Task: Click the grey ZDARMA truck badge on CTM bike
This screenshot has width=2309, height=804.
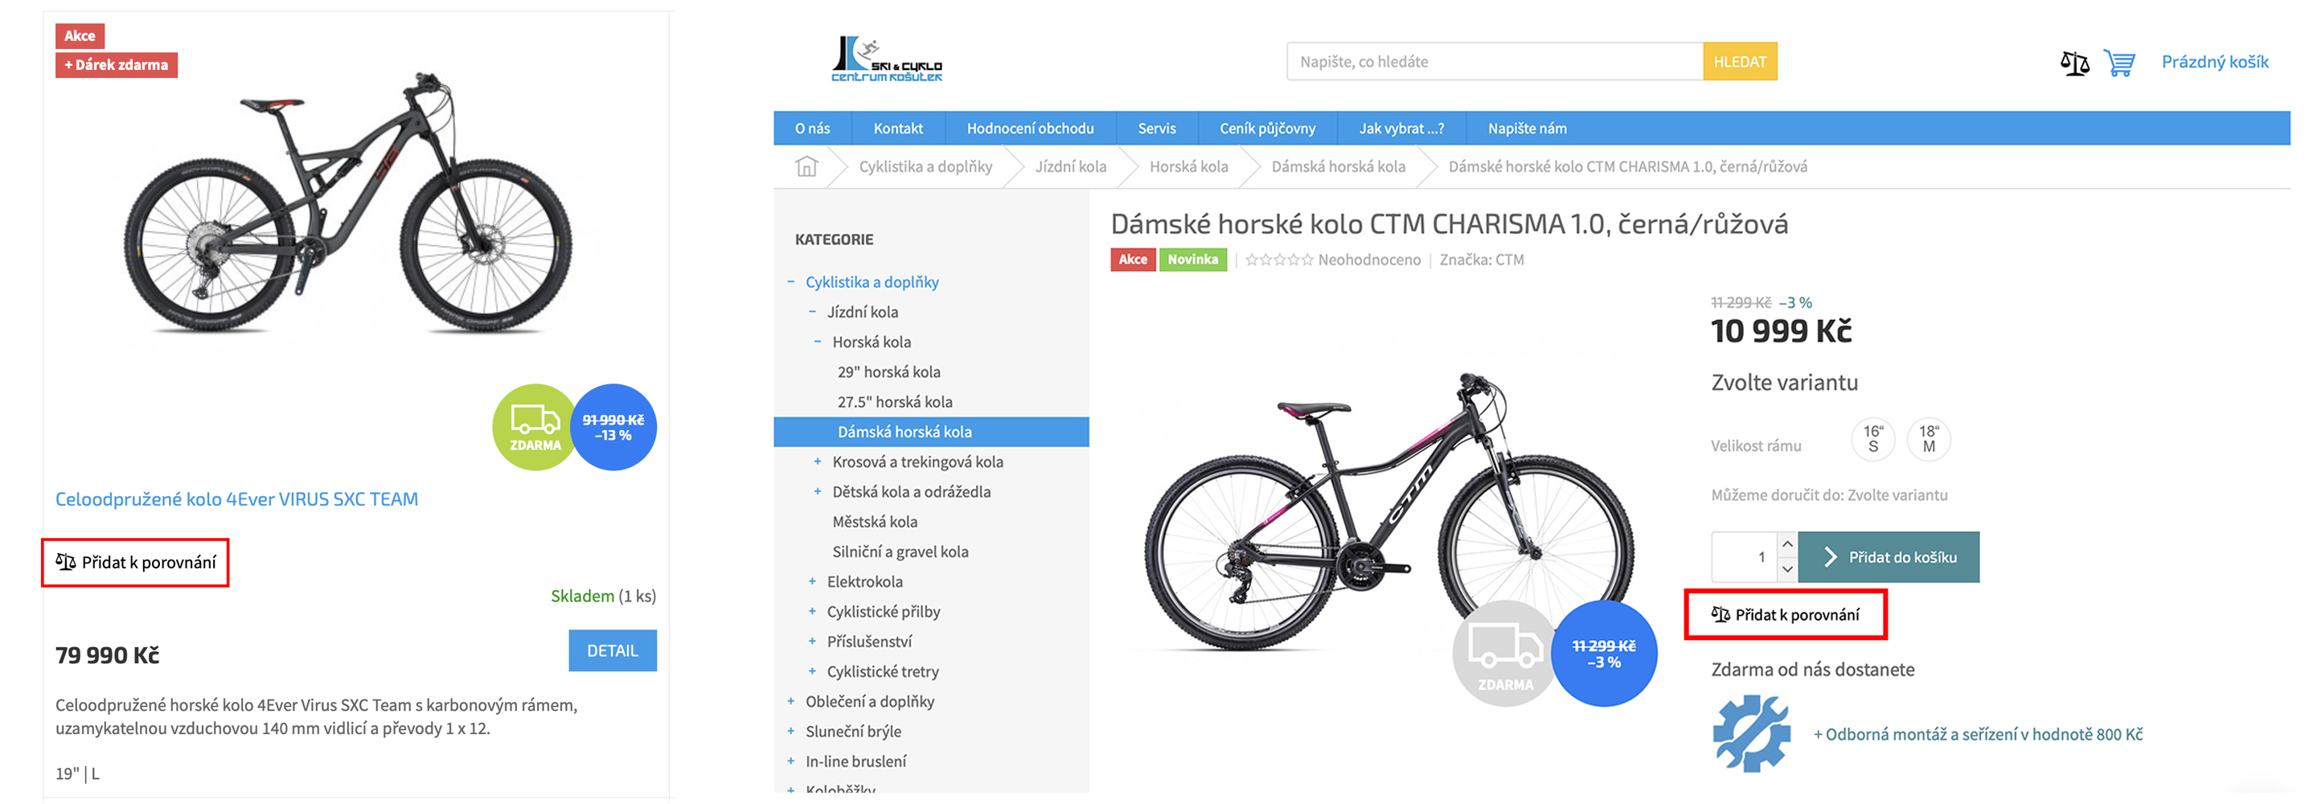Action: tap(1505, 654)
